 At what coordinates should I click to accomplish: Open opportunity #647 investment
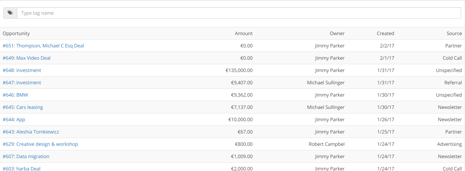(22, 82)
